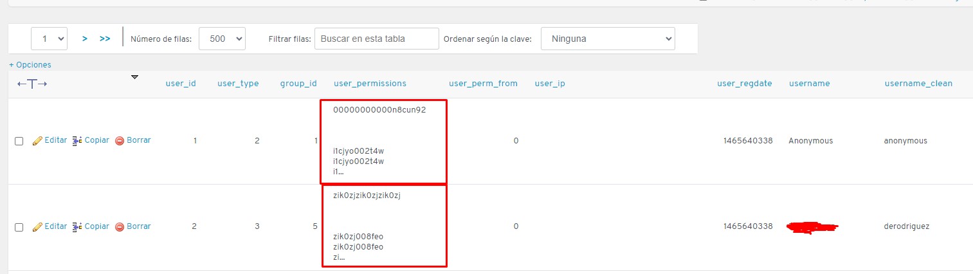Click the Copiar icon in derodriguez row
Screen dimensions: 973x274
77,227
